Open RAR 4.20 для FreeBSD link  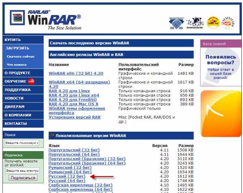pos(72,100)
